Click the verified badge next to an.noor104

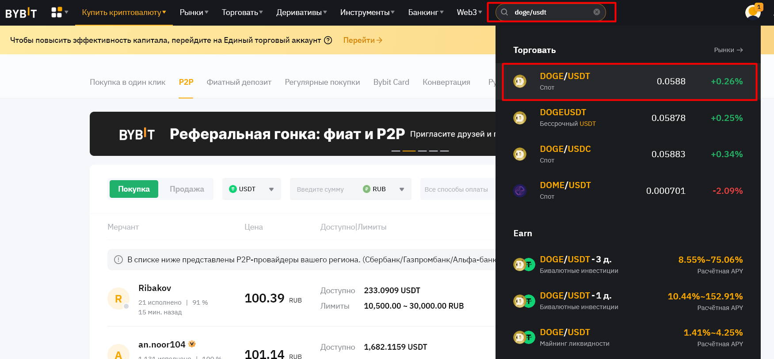coord(192,344)
